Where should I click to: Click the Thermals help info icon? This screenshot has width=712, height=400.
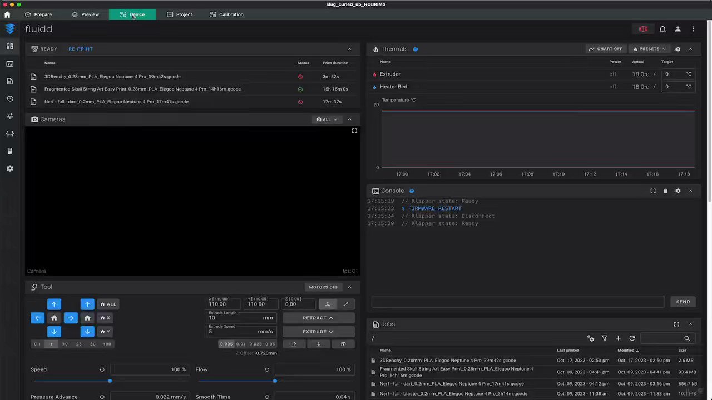pos(415,49)
